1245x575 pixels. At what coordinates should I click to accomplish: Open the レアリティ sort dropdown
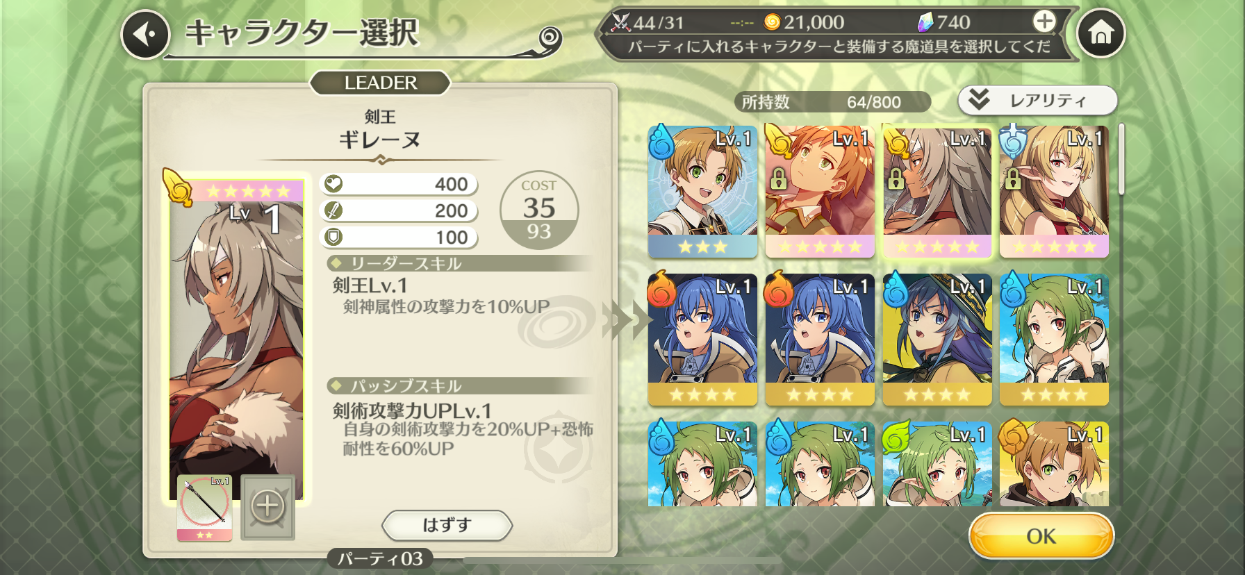[x=1037, y=101]
